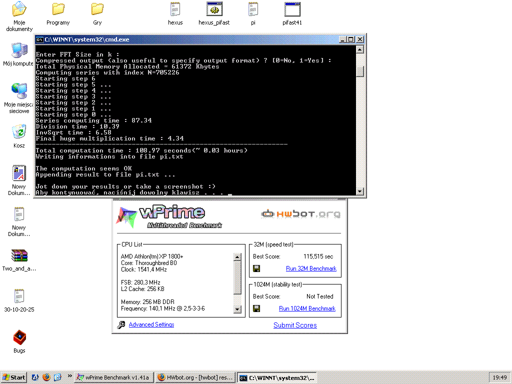
Task: Click Run 1024M Benchmark link
Action: [x=307, y=308]
